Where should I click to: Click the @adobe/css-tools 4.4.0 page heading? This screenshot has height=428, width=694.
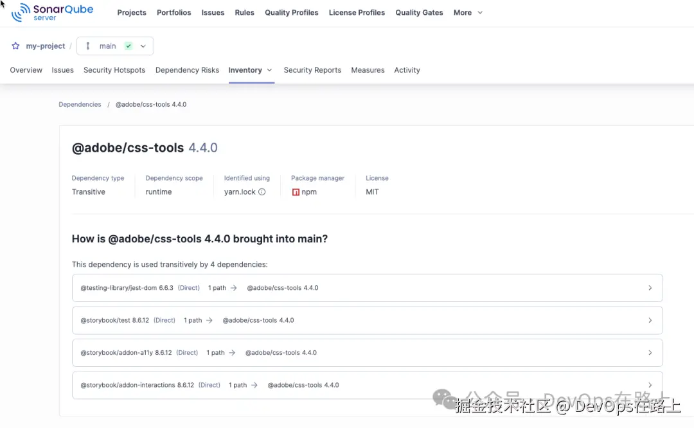pyautogui.click(x=145, y=147)
